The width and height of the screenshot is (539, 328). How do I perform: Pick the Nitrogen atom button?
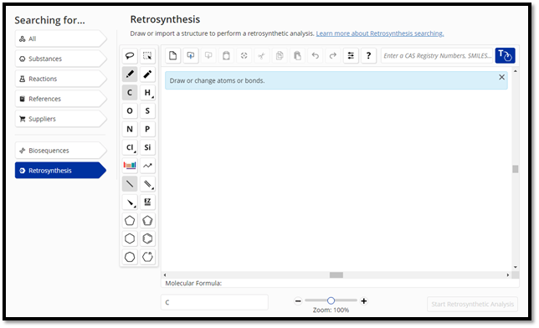pos(130,129)
